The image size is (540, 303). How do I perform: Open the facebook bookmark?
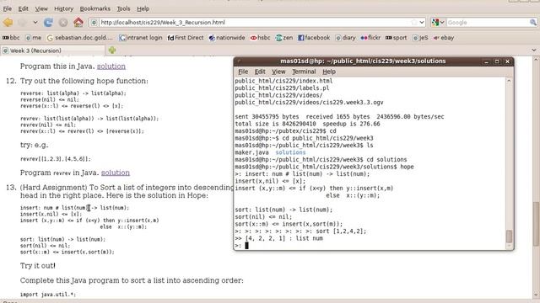[x=314, y=37]
